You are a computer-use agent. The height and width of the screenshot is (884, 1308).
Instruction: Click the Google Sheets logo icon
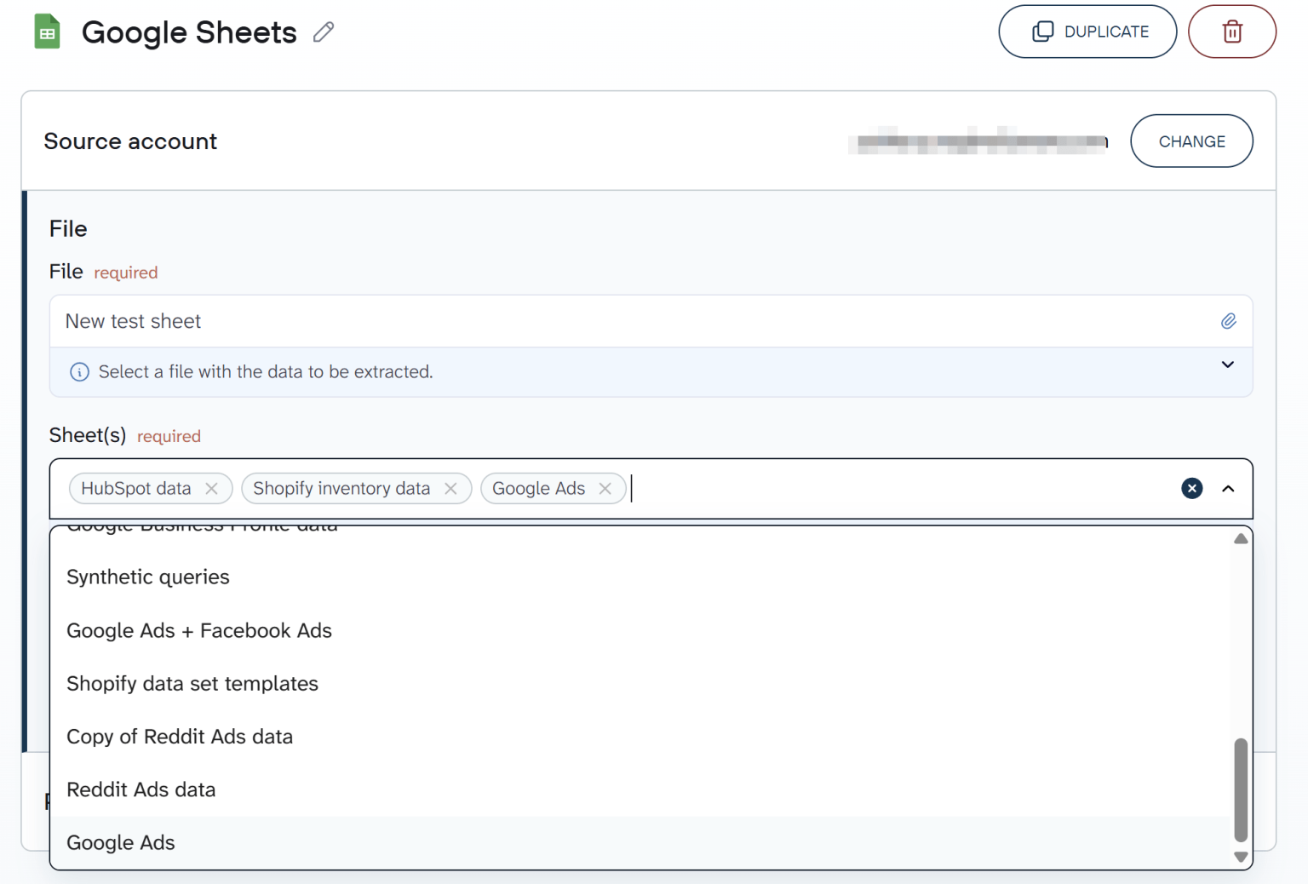click(x=47, y=32)
